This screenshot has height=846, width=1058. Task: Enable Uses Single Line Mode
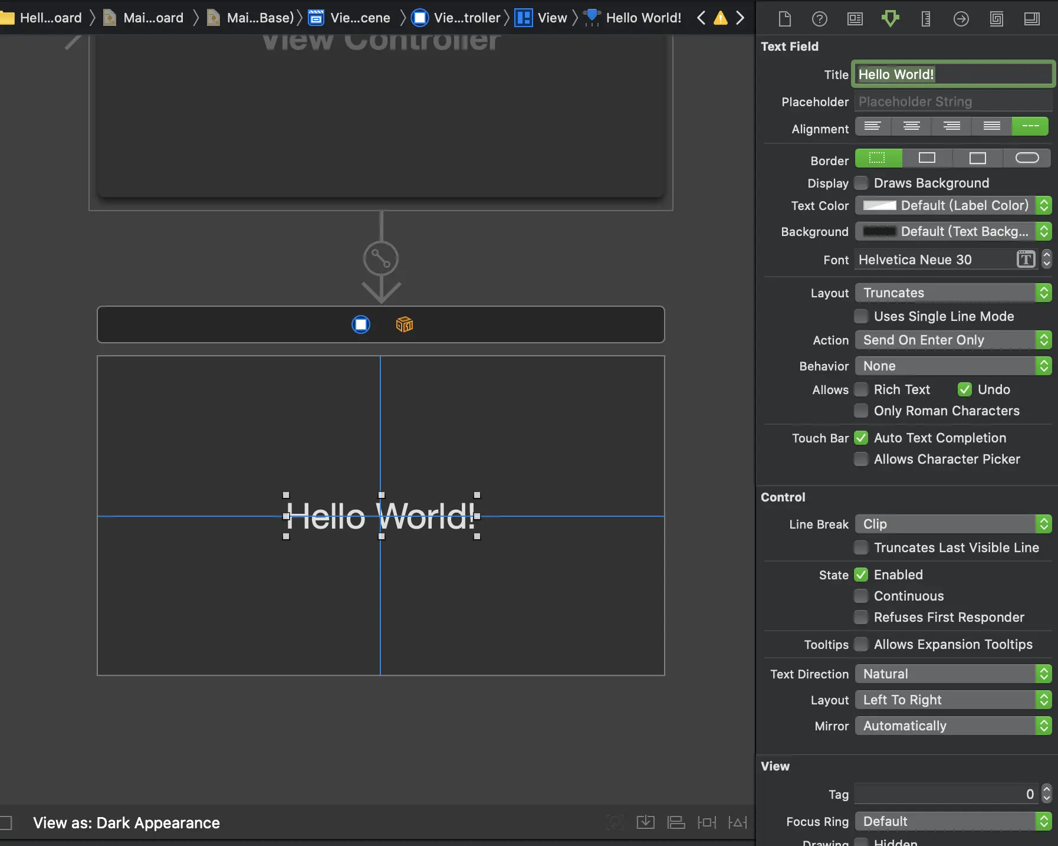click(862, 316)
